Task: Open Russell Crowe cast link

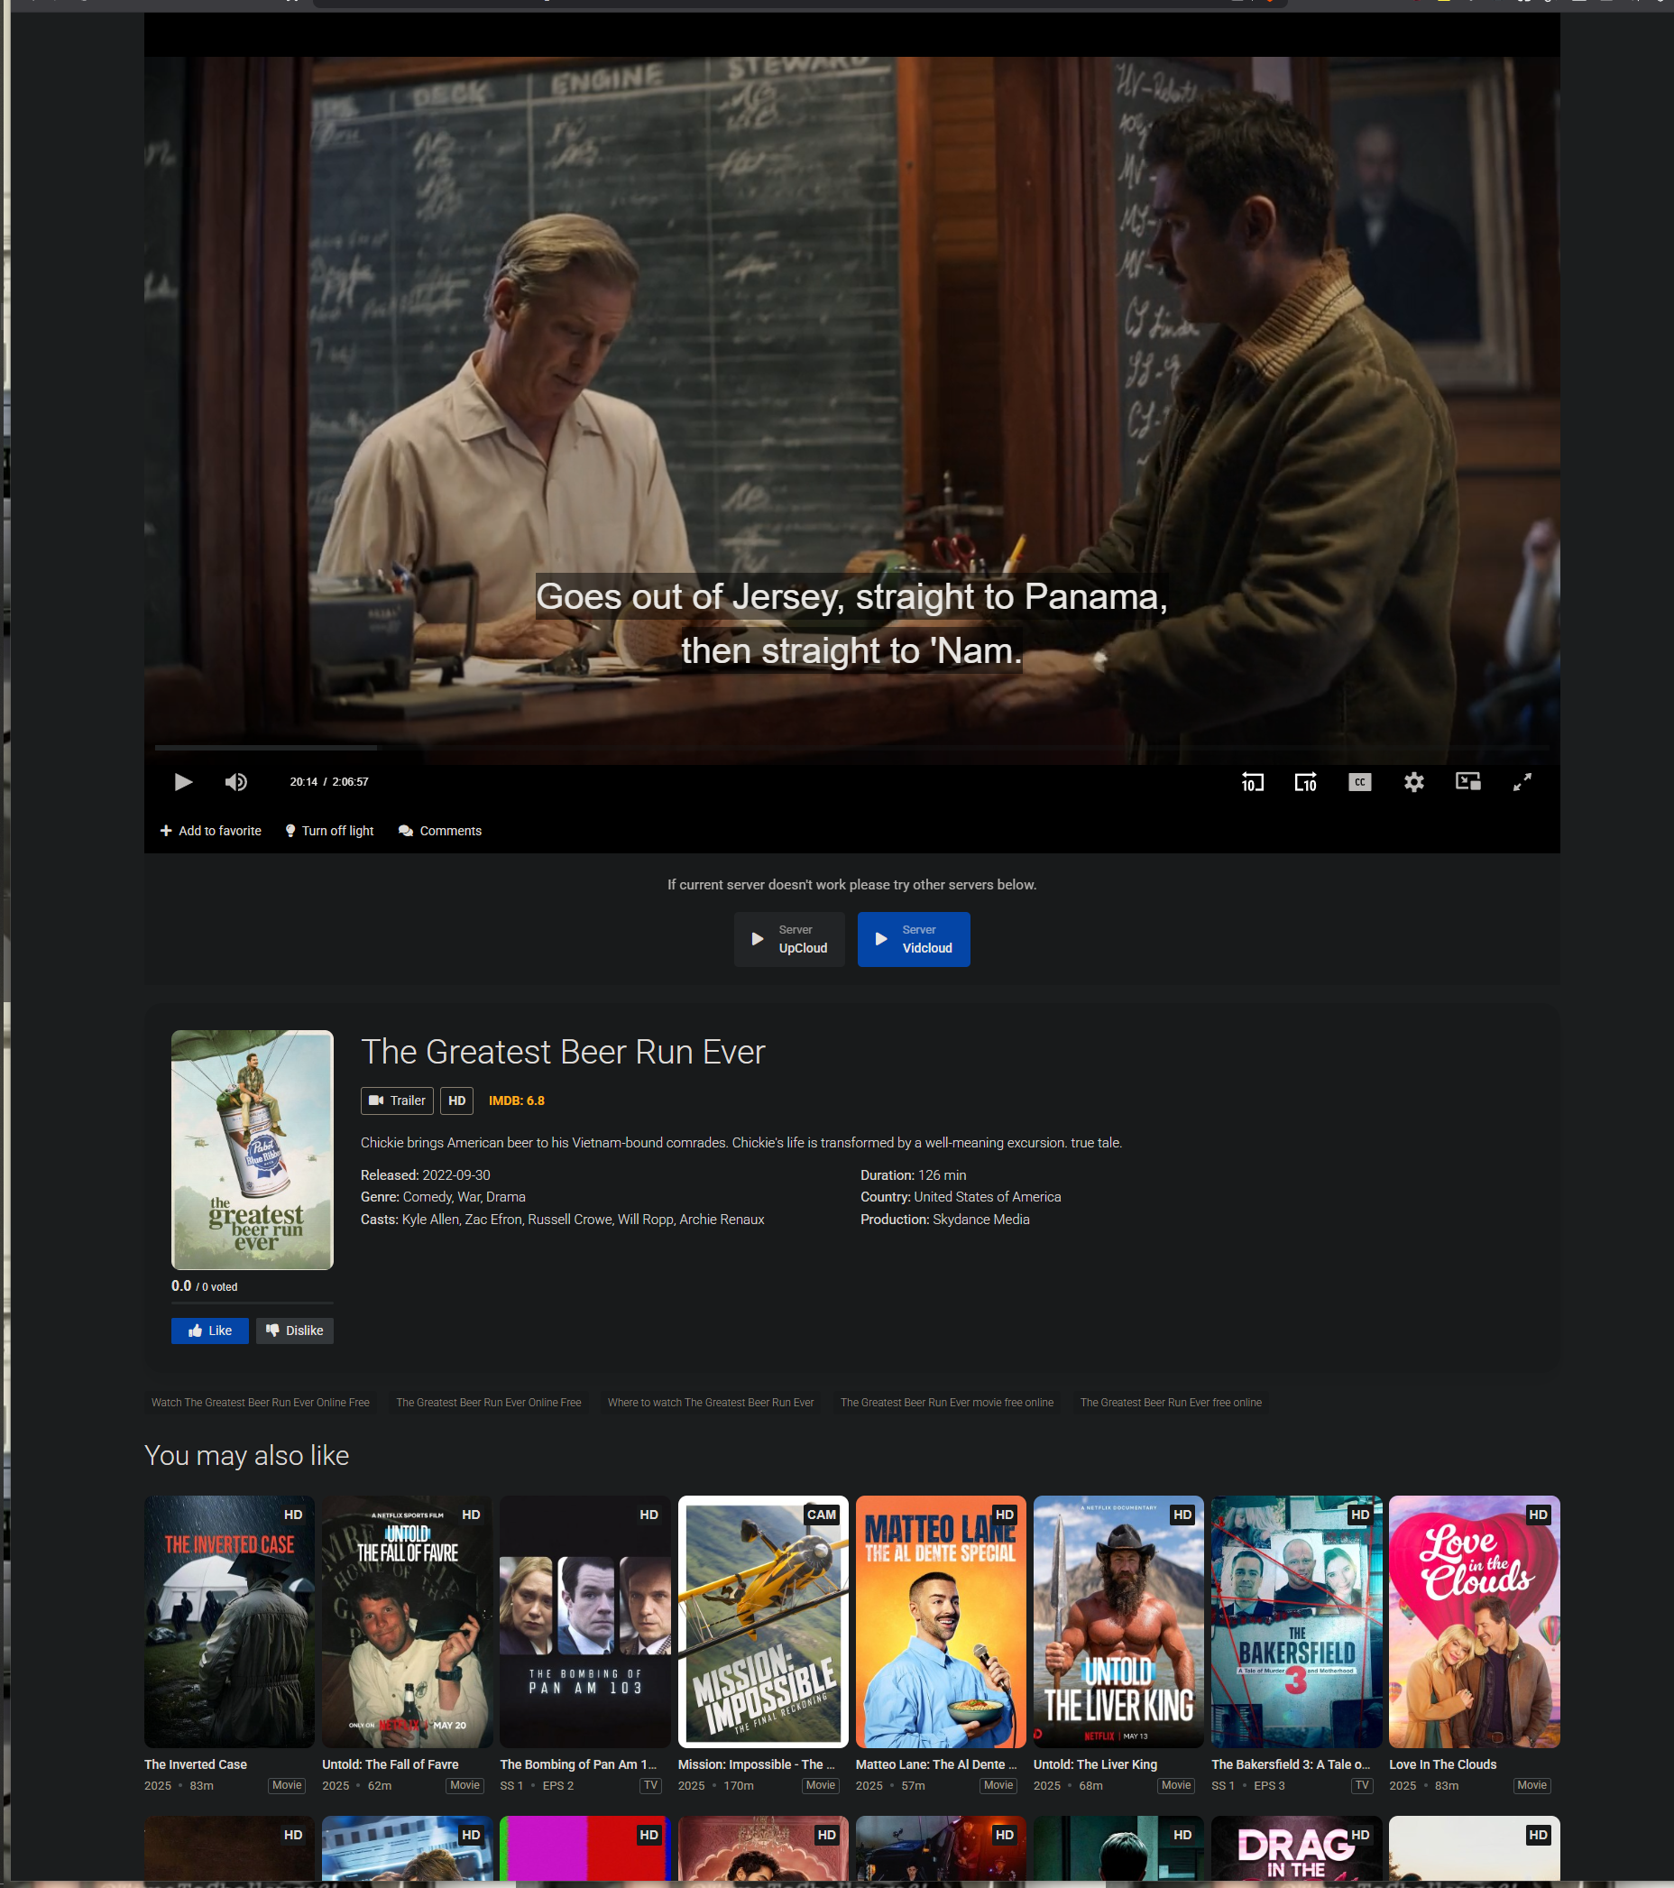Action: [x=570, y=1220]
